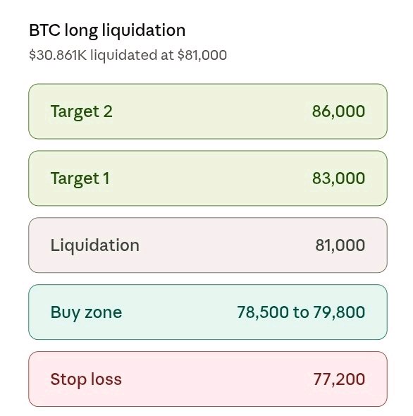Click the 77,200 stop loss value
This screenshot has height=416, width=413.
point(339,379)
